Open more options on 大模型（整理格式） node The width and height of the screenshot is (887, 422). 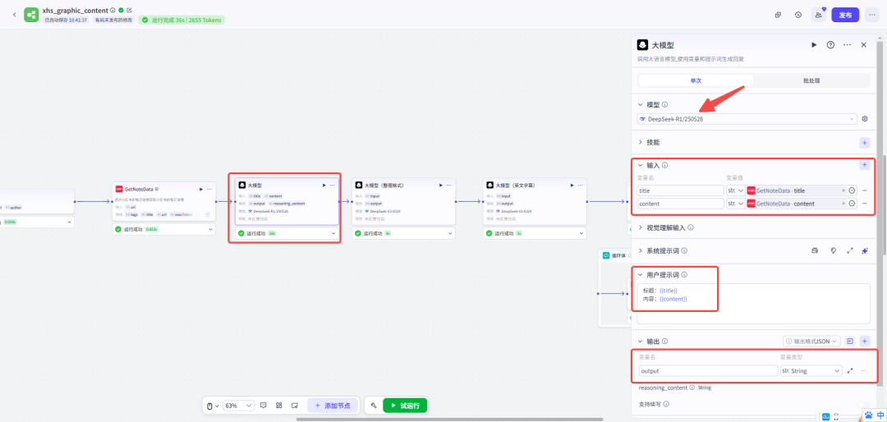(x=449, y=185)
